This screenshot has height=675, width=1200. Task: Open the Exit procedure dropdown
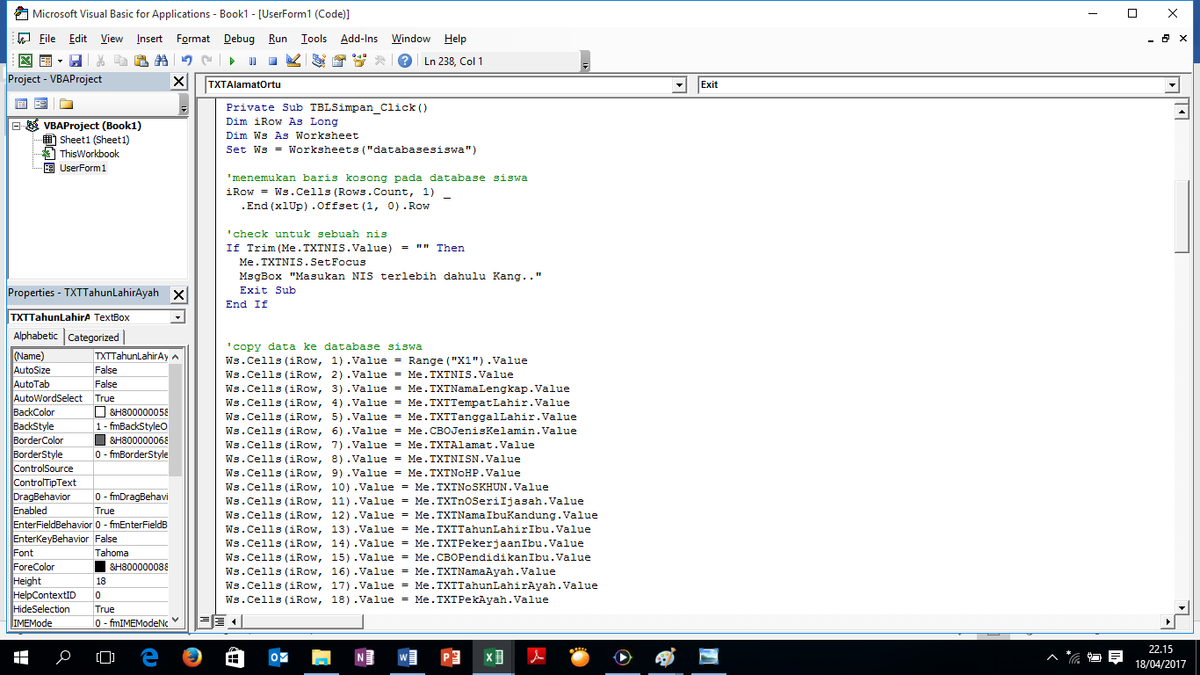pos(1171,85)
